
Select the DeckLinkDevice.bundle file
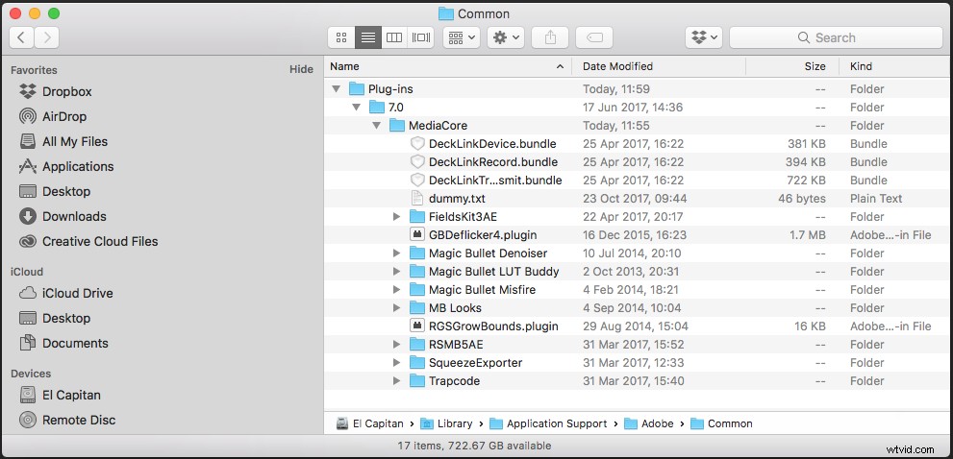639,144
